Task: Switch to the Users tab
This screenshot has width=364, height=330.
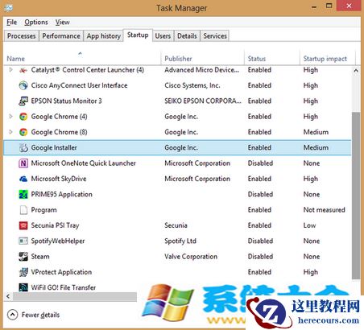Action: click(163, 36)
